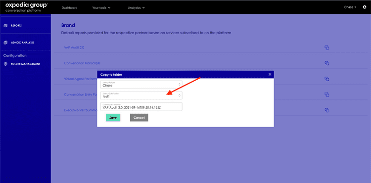371x183 pixels.
Task: Open Virtual Agent Performance report link
Action: pyautogui.click(x=81, y=79)
